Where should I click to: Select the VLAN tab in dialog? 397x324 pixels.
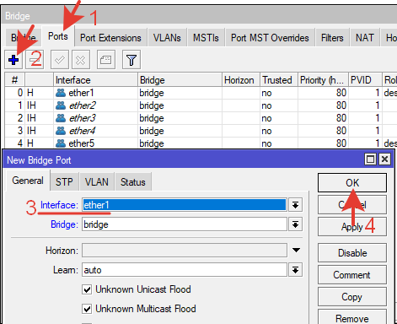tap(97, 182)
